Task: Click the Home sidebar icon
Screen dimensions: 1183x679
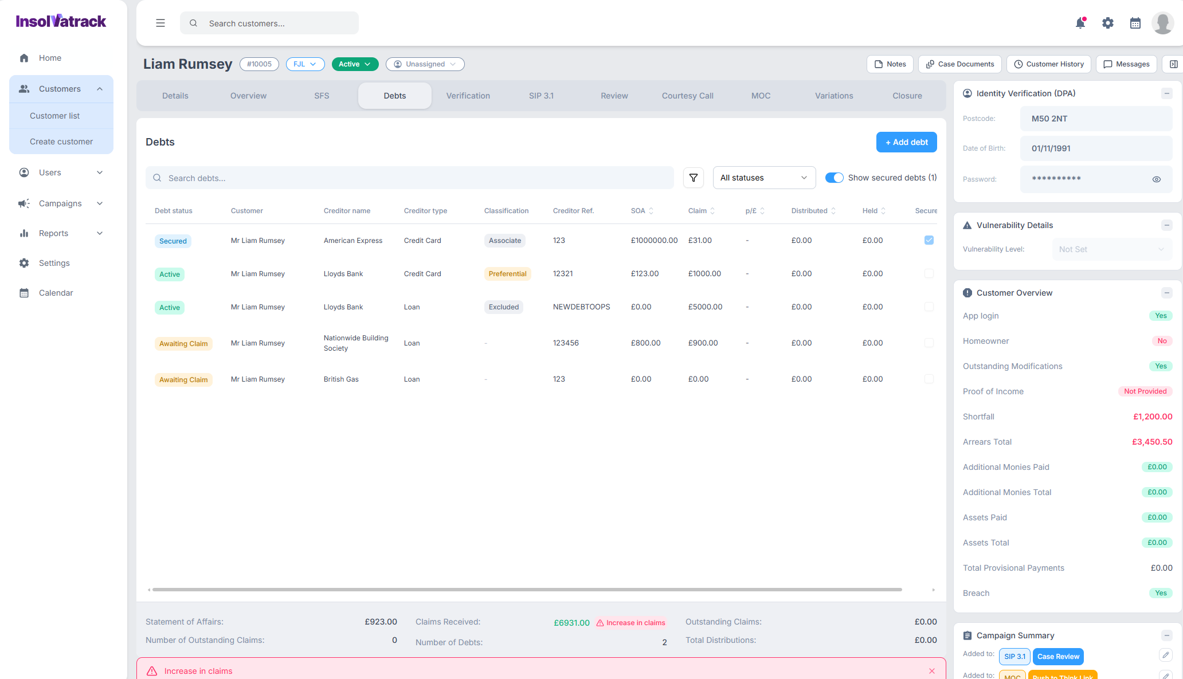Action: coord(24,58)
